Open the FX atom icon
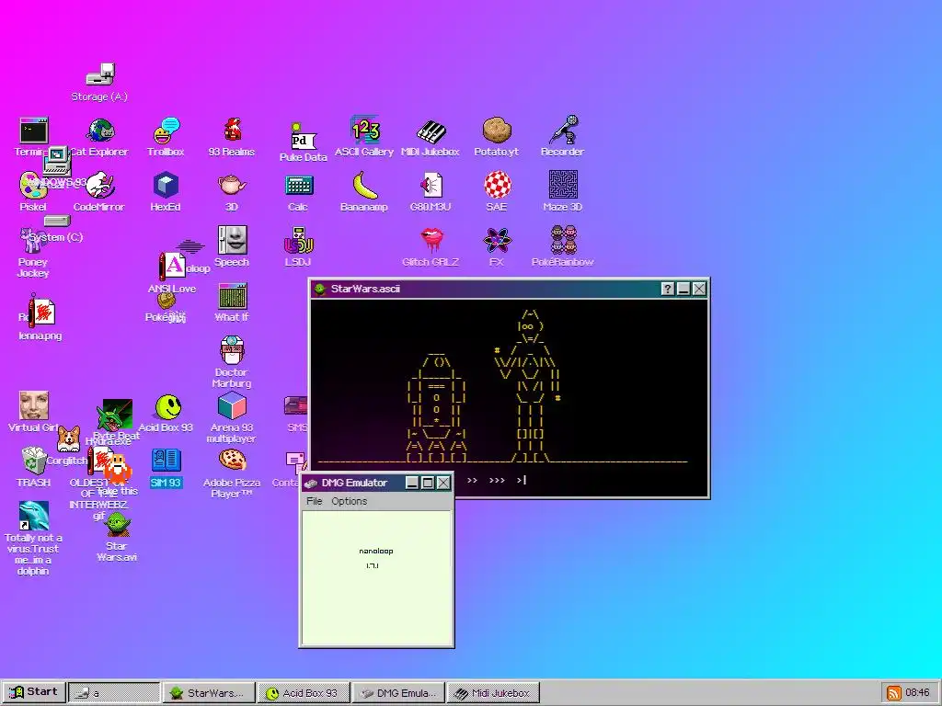 [x=497, y=241]
